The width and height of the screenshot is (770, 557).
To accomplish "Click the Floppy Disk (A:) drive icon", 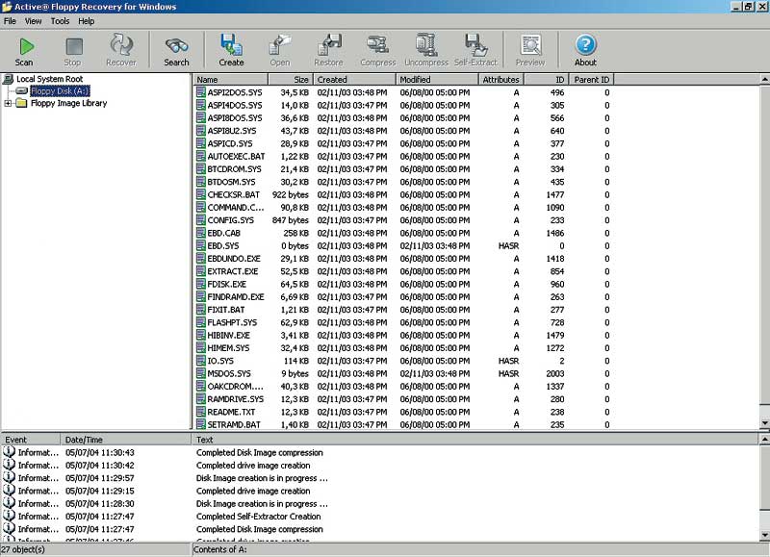I will tap(21, 90).
